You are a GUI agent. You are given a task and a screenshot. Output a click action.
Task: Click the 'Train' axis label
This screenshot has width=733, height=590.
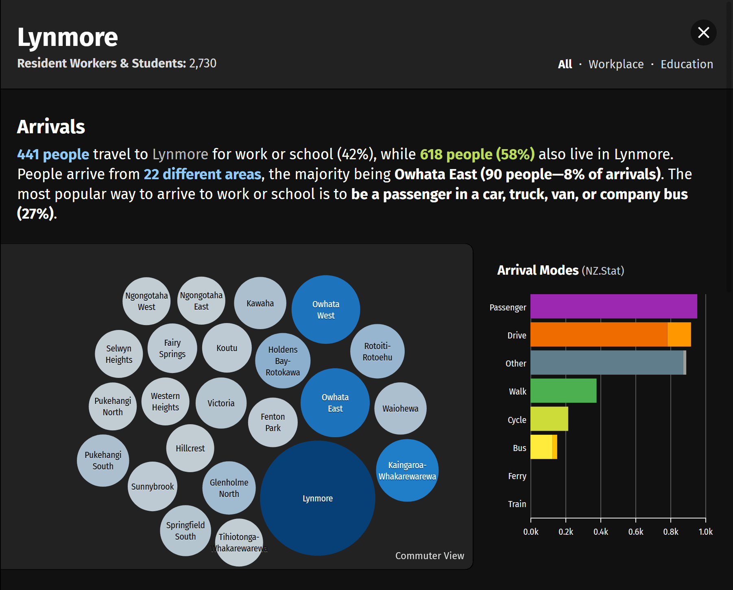(x=517, y=504)
